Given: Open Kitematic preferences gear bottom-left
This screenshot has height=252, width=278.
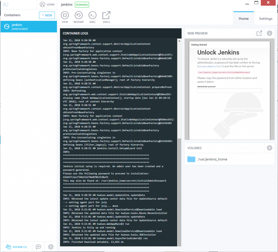Looking at the screenshot, I should 51,247.
